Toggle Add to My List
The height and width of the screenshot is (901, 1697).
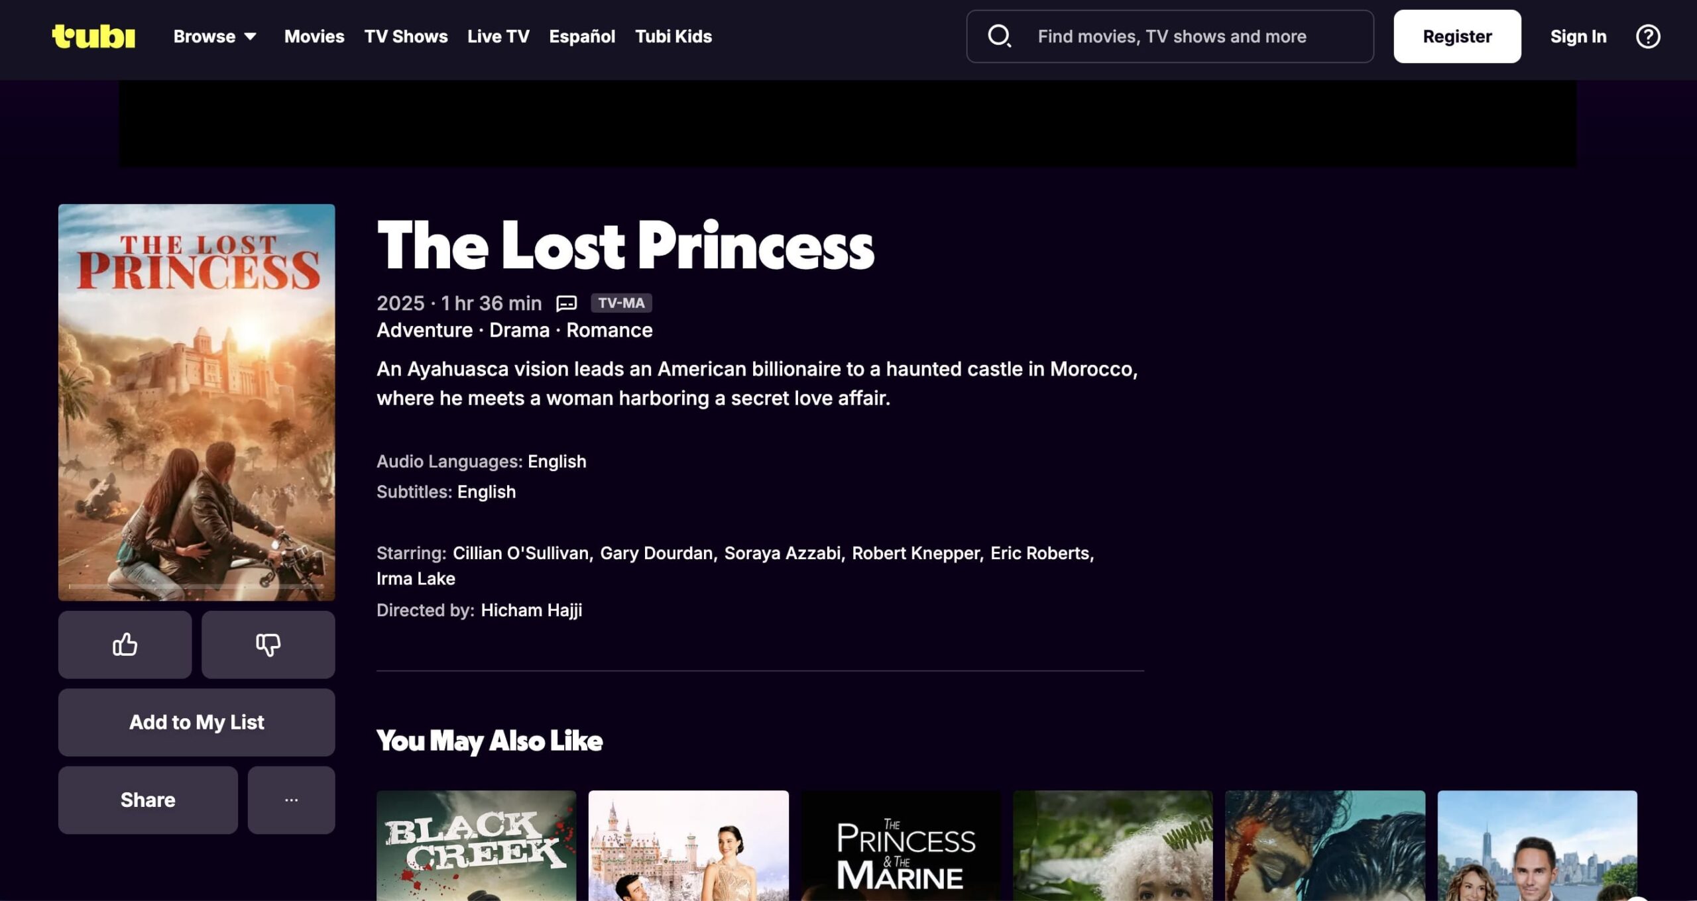pyautogui.click(x=196, y=722)
